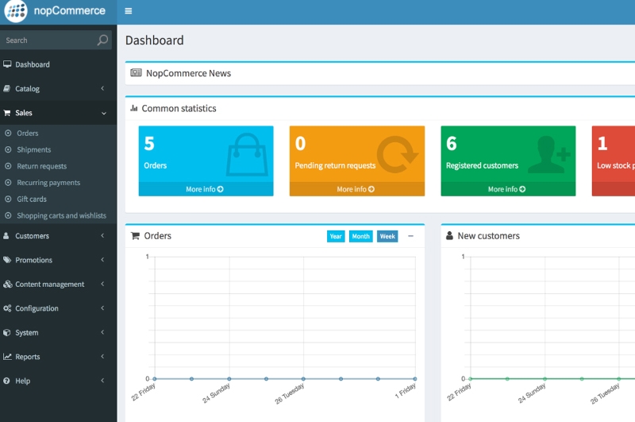Collapse the Sales menu chevron

(x=104, y=113)
